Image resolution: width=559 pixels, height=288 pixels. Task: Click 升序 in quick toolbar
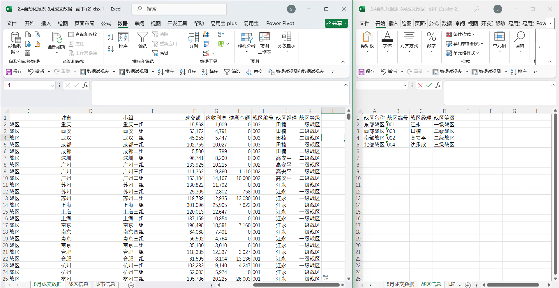(x=188, y=71)
